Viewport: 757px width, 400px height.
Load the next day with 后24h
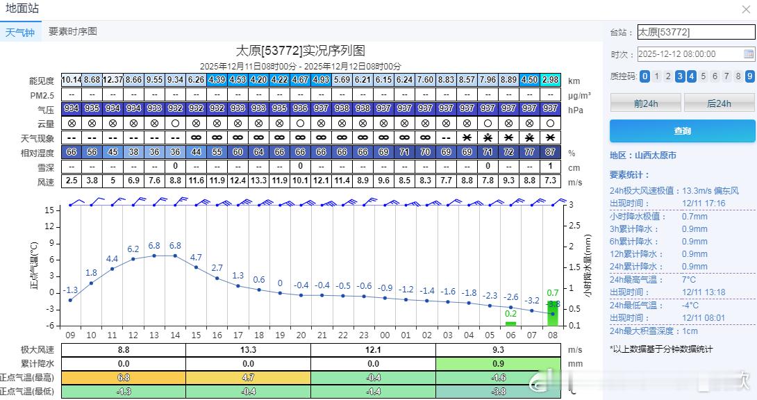tap(719, 103)
